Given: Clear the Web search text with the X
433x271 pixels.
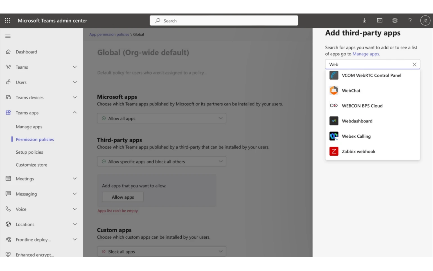Looking at the screenshot, I should pyautogui.click(x=414, y=64).
